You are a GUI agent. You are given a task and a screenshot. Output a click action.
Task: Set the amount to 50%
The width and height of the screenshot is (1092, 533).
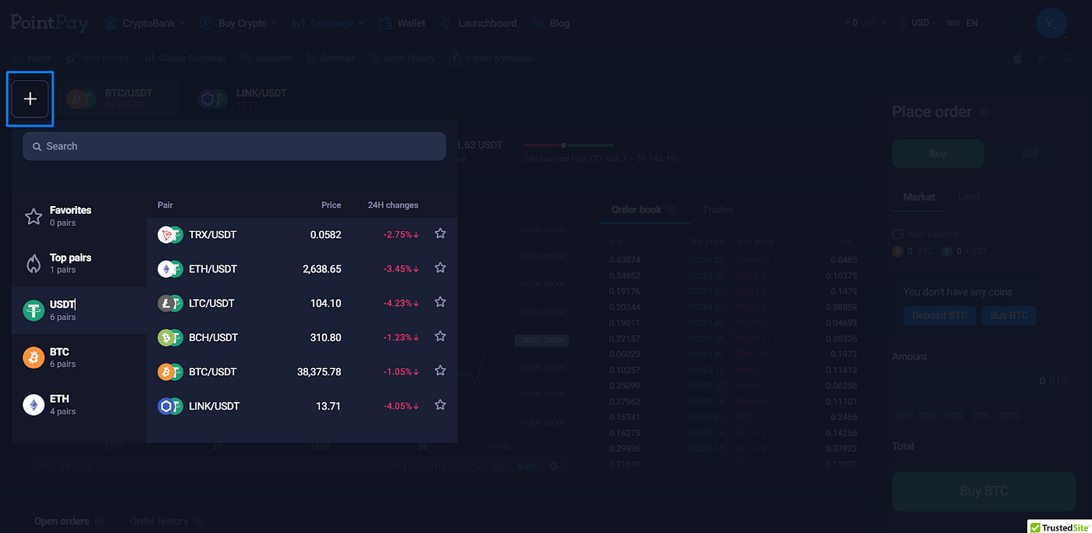pyautogui.click(x=955, y=415)
